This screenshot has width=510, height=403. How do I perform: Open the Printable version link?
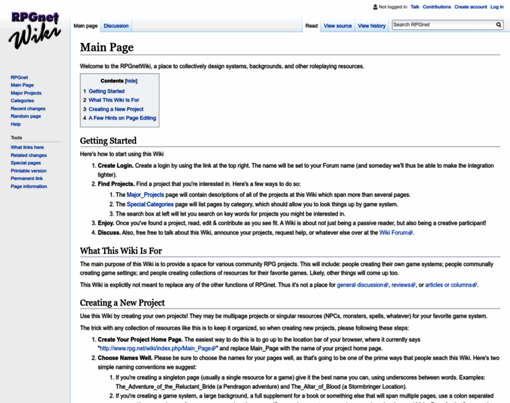29,171
